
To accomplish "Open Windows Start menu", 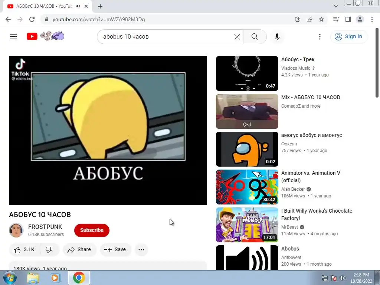I will 9,278.
